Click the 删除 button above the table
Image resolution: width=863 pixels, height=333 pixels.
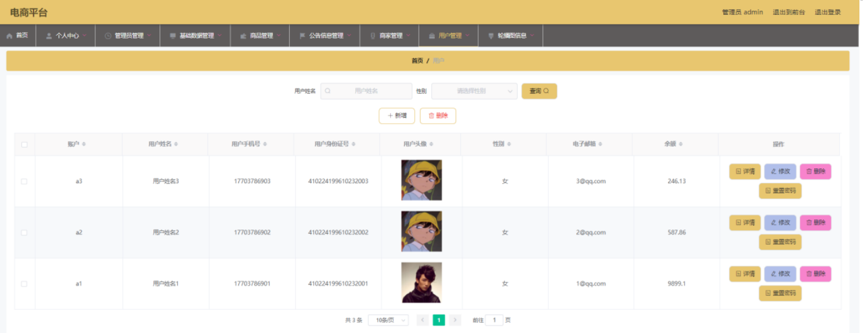[438, 116]
